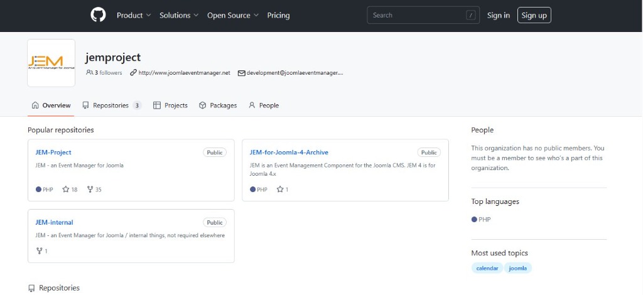Select the calendar topic tag
643x295 pixels.
(x=487, y=269)
